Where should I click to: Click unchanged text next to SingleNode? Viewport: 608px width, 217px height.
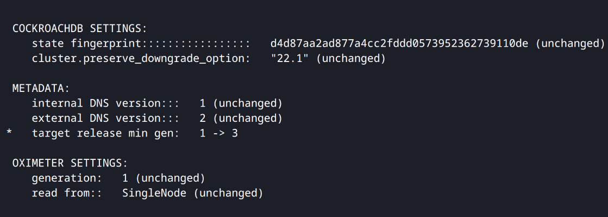pyautogui.click(x=228, y=193)
